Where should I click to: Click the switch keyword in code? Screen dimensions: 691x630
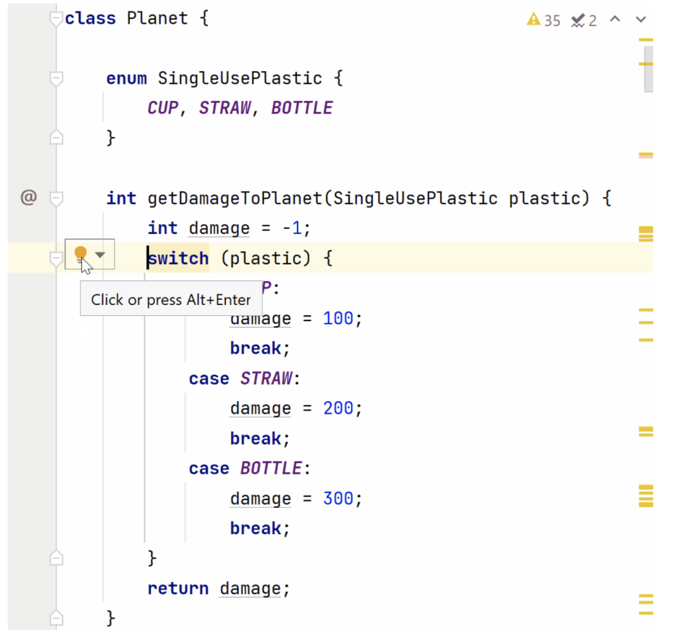pyautogui.click(x=179, y=258)
